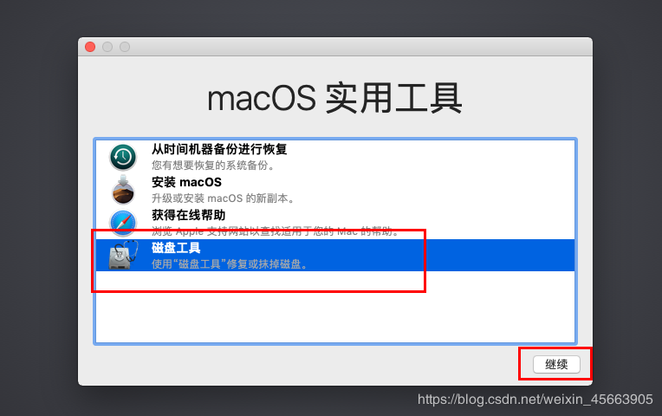Viewport: 662px width, 416px height.
Task: Click the window title bar
Action: coord(335,47)
